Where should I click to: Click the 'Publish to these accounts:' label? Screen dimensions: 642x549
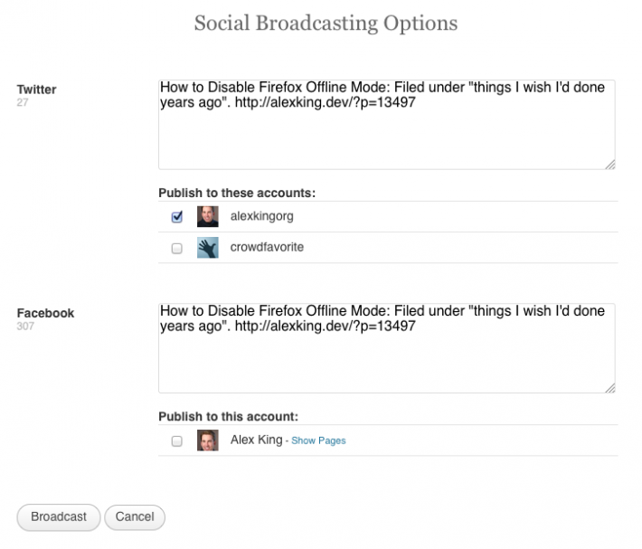[x=237, y=193]
